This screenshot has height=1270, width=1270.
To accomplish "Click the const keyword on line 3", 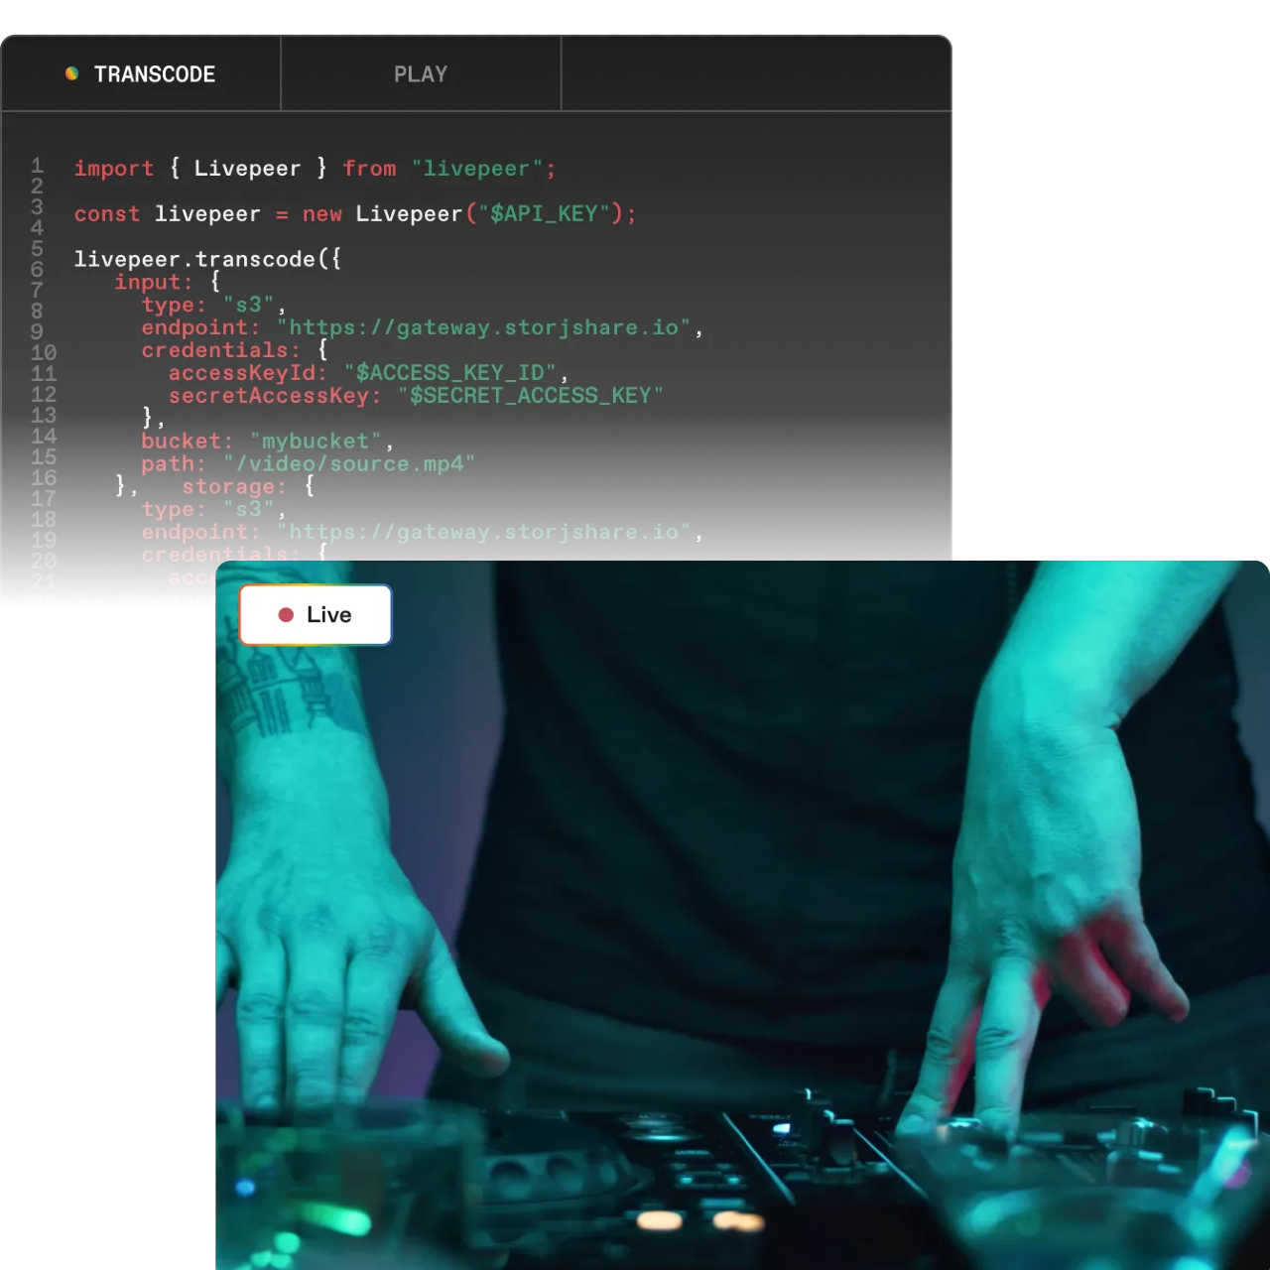I will (107, 213).
